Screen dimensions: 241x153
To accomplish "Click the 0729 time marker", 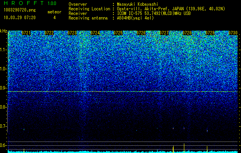I will coord(210,33).
